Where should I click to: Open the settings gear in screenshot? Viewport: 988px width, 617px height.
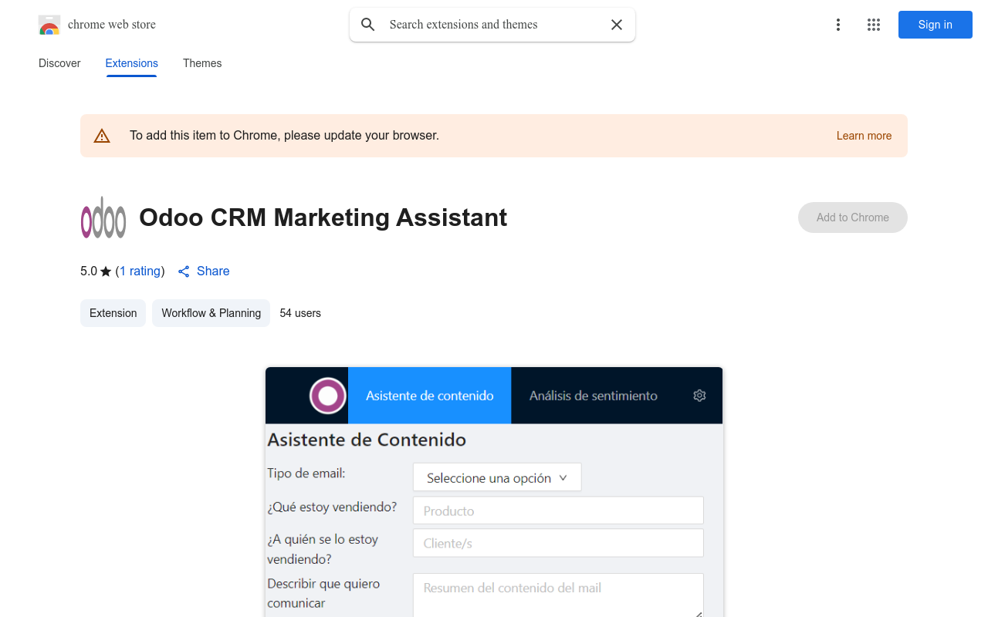(699, 396)
